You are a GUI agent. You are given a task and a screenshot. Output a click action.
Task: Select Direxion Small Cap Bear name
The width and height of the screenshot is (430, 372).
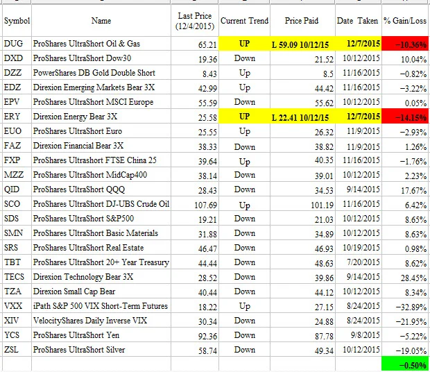101,291
